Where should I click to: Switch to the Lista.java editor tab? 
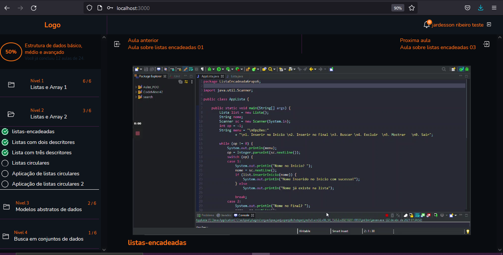pos(237,76)
